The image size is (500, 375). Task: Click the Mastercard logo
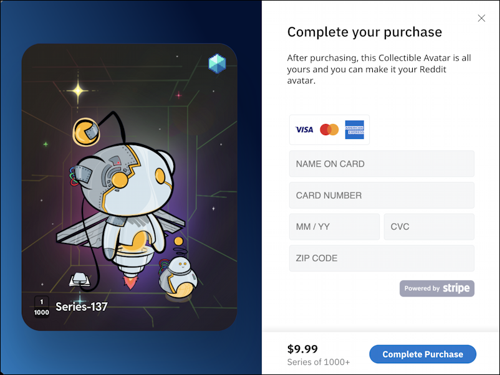329,130
